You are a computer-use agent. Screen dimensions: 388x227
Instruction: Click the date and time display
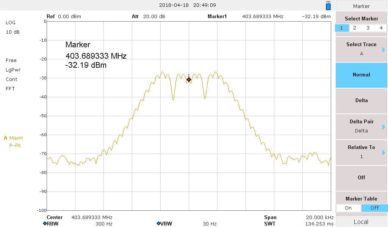[187, 5]
